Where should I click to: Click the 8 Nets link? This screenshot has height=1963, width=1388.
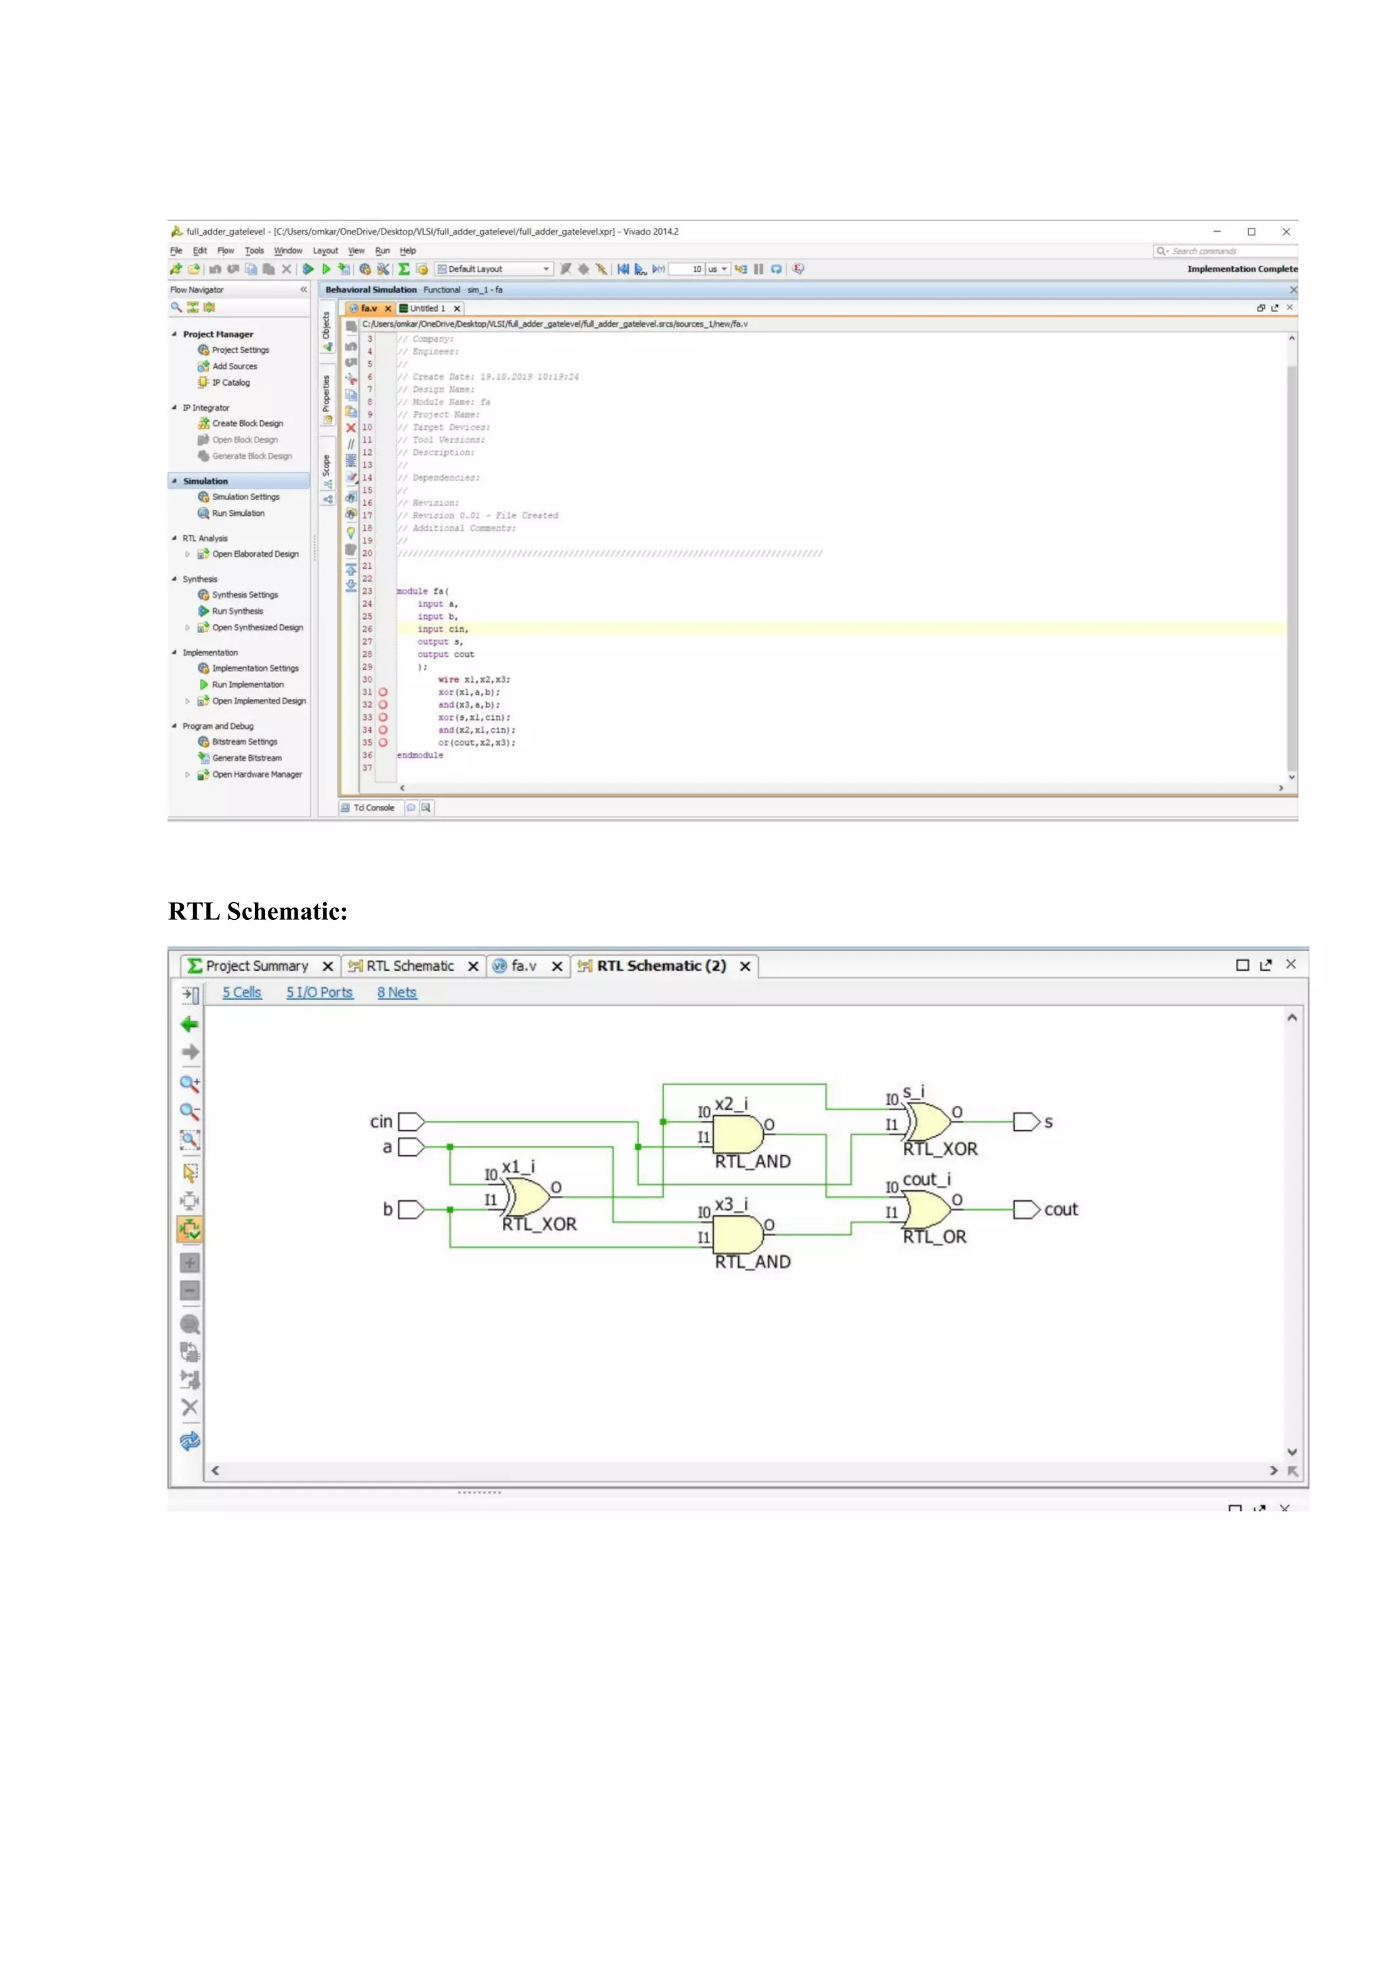pyautogui.click(x=396, y=992)
